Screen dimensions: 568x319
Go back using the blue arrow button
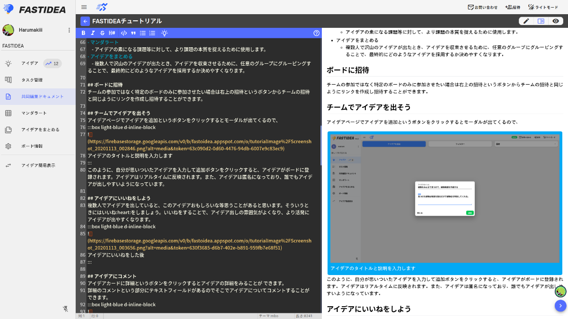tap(85, 21)
